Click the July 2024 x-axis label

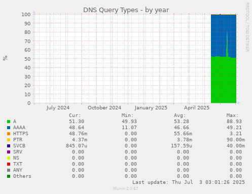point(58,108)
